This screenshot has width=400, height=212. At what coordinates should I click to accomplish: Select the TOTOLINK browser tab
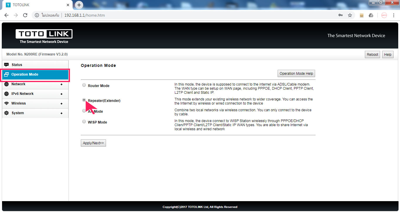pyautogui.click(x=38, y=5)
